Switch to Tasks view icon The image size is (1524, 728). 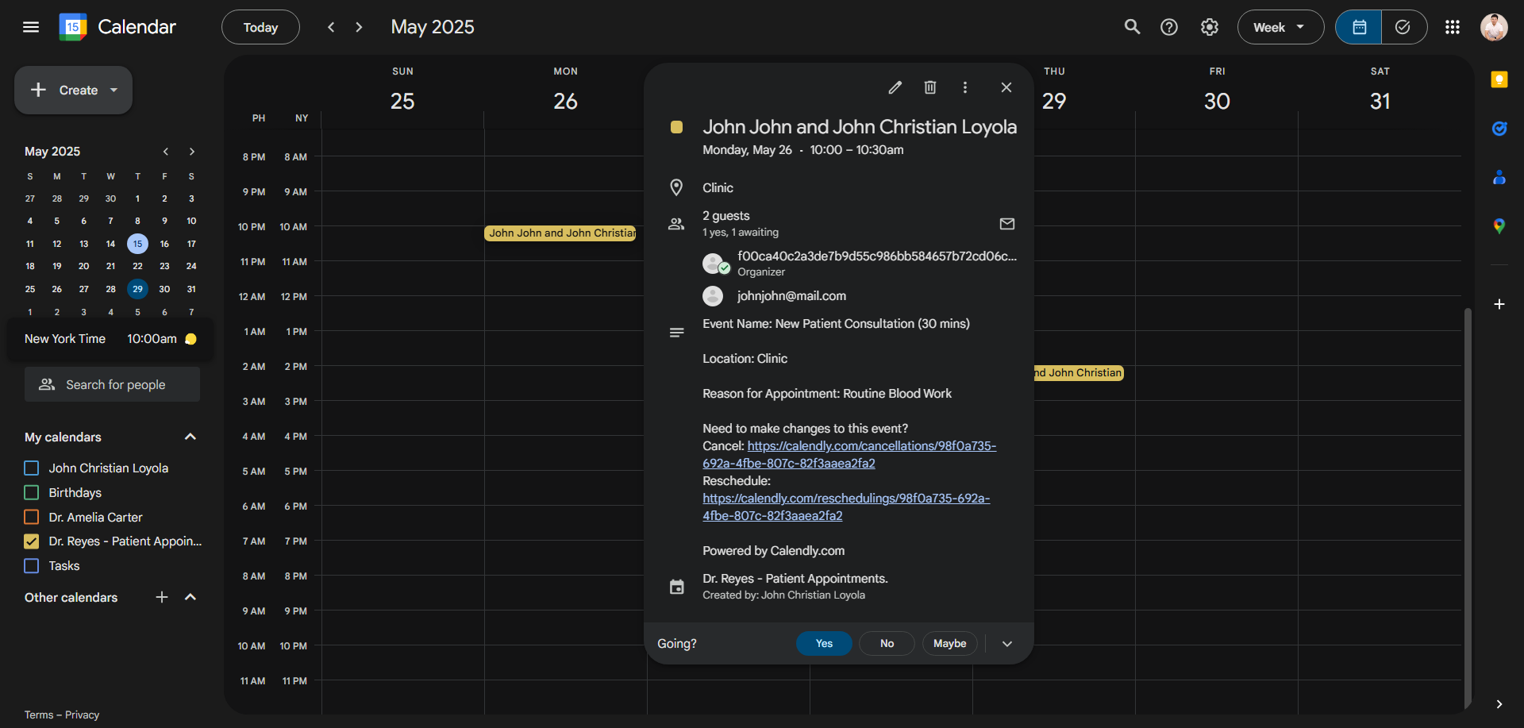coord(1403,27)
